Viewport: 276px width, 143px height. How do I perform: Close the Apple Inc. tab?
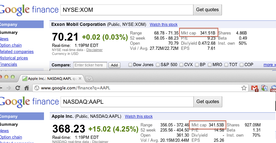tap(80, 78)
